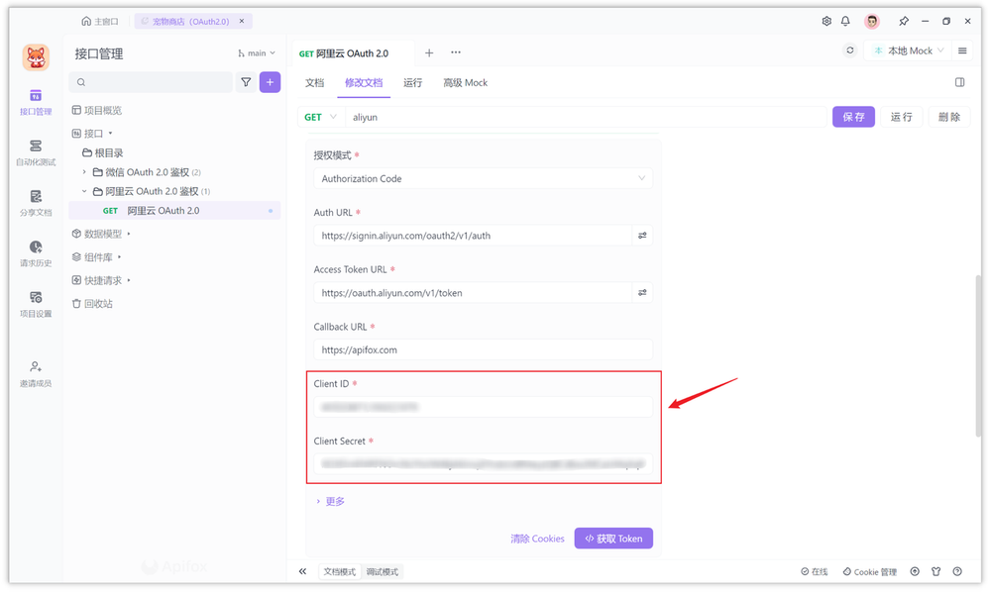
Task: Open the GET method dropdown
Action: tap(319, 116)
